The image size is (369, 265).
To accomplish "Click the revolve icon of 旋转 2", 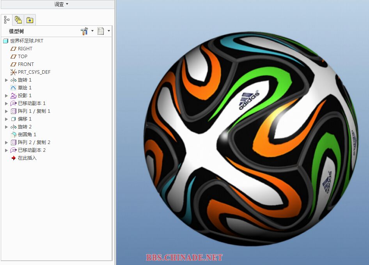I will pyautogui.click(x=13, y=127).
